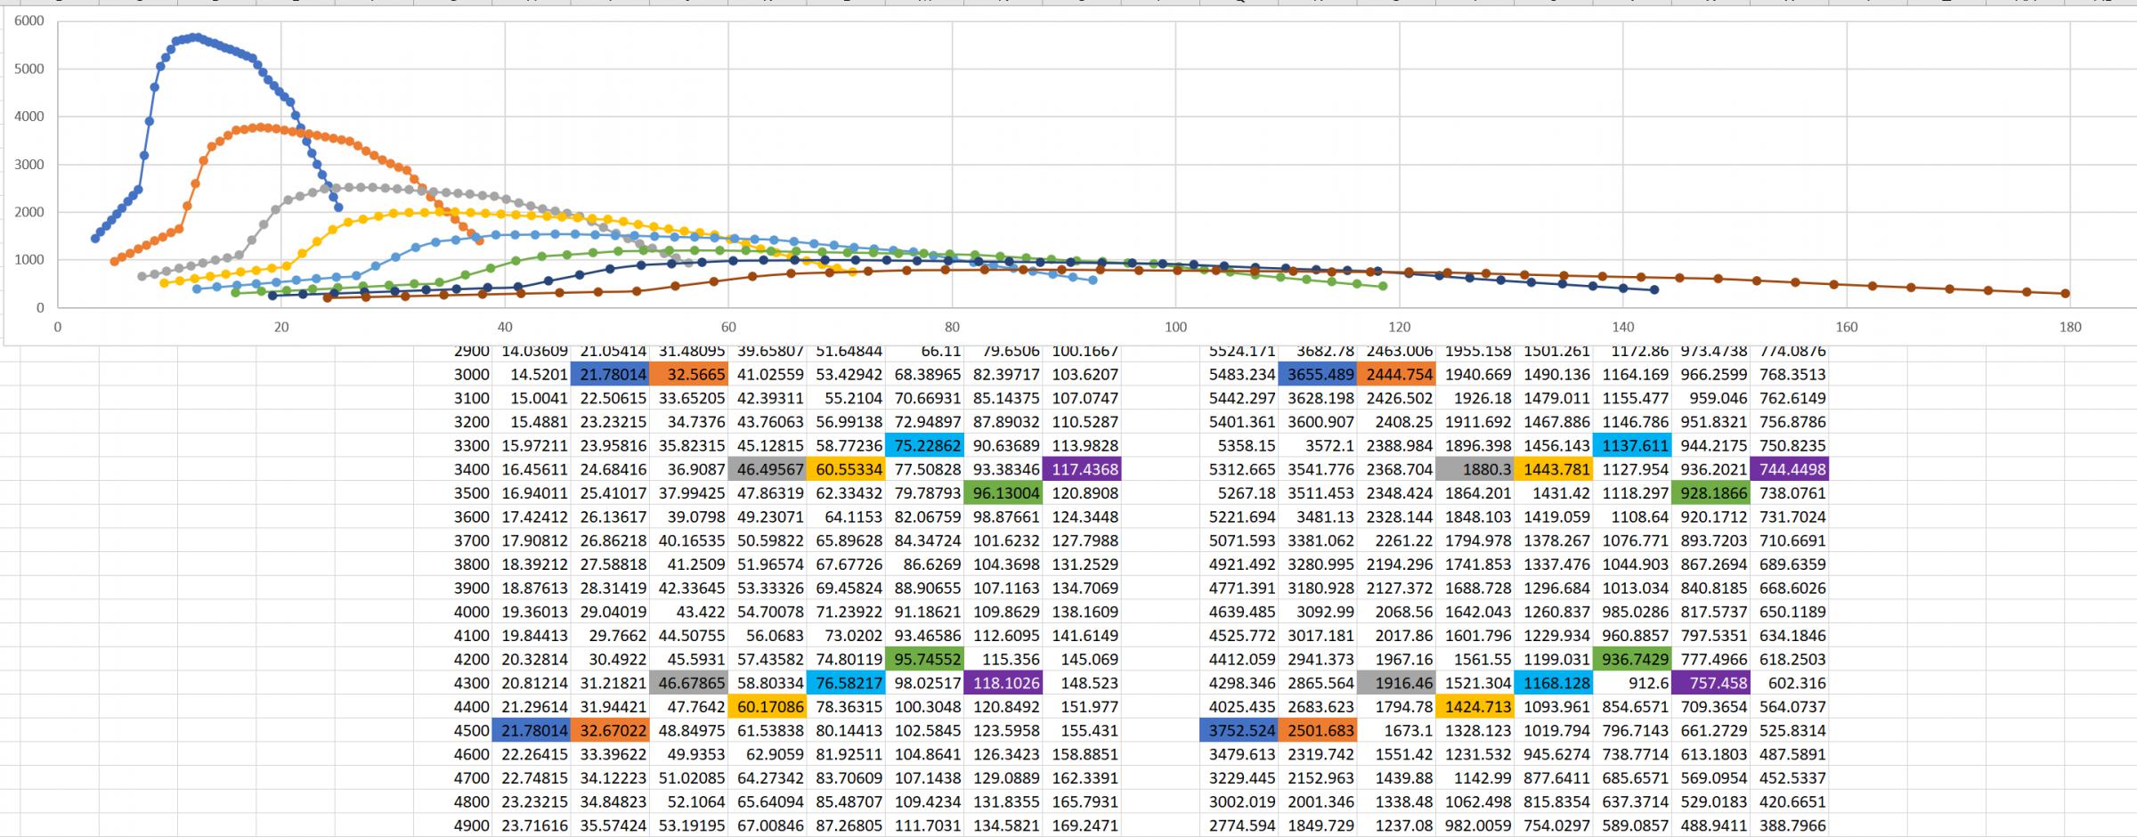Select the blue 21.78014 cell in row 3000
Screen dimensions: 2137x837
coord(610,375)
